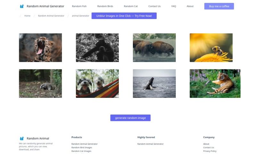This screenshot has width=261, height=154.
Task: Open Contact Us in the top navigation
Action: [x=154, y=6]
